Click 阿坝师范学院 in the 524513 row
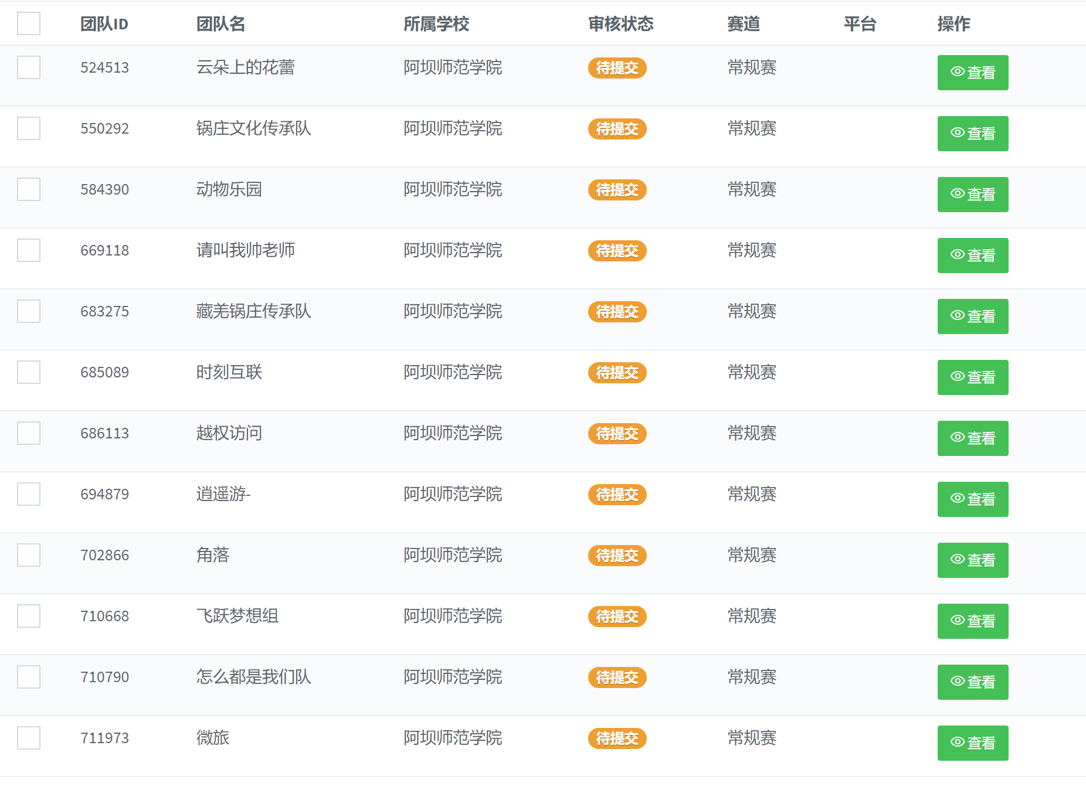1086x800 pixels. (453, 67)
